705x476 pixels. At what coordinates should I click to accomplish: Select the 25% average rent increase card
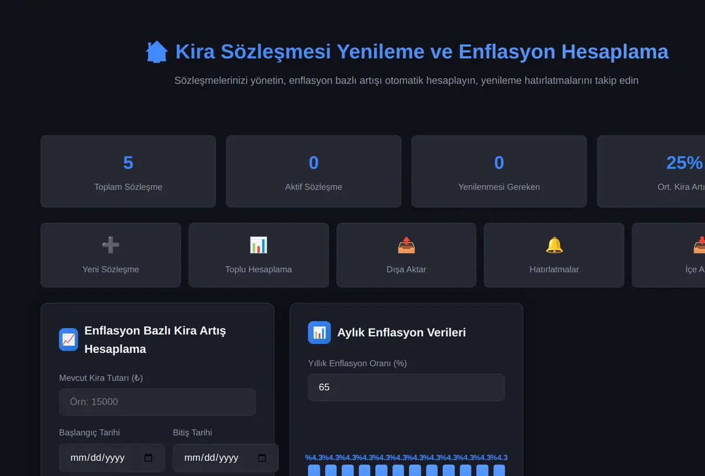651,171
